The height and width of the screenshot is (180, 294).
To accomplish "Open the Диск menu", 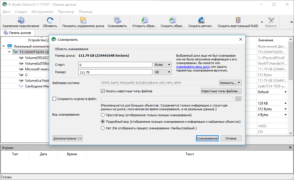I will click(x=6, y=12).
